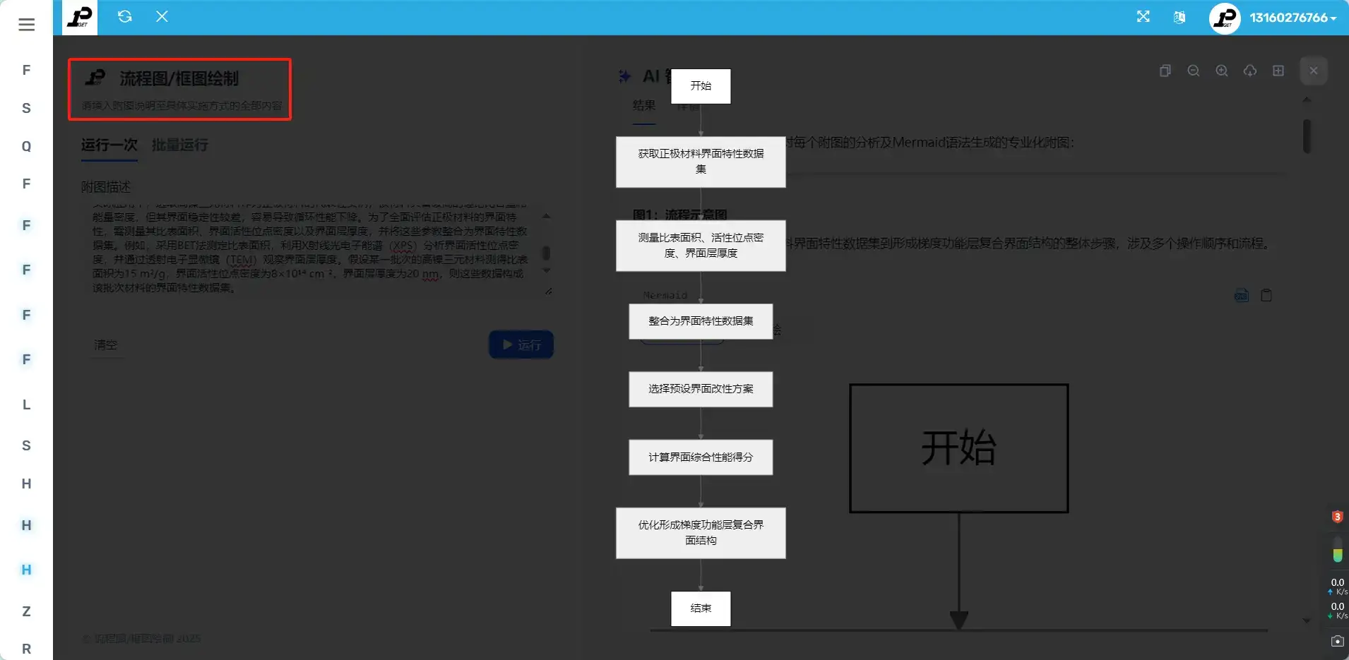Open the fullscreen toggle in the top bar
Screen dimensions: 1349x660
click(x=1143, y=16)
